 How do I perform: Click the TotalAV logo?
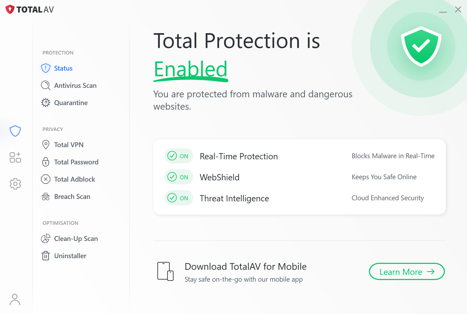pyautogui.click(x=30, y=9)
